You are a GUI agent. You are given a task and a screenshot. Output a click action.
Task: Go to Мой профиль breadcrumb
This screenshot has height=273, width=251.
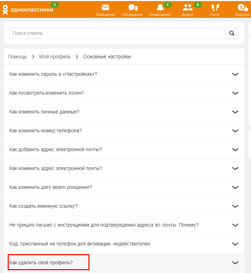point(55,57)
